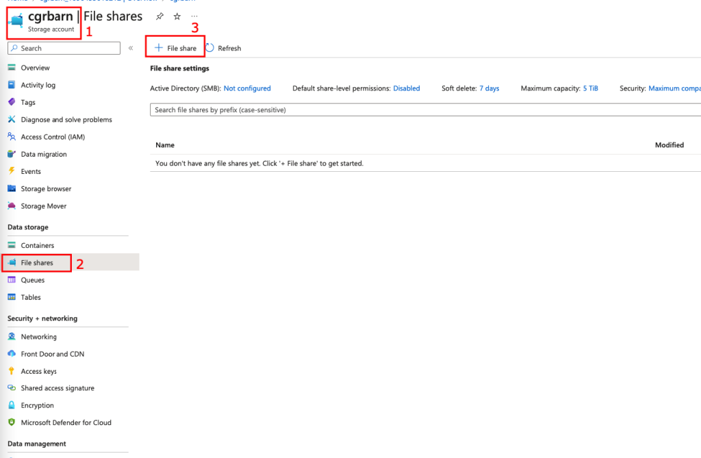This screenshot has height=458, width=701.
Task: Click the 7 days soft delete link
Action: pos(489,88)
